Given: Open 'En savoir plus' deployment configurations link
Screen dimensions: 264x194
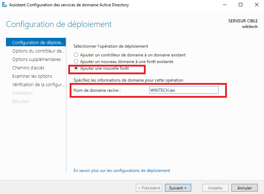Looking at the screenshot, I should tap(121, 171).
